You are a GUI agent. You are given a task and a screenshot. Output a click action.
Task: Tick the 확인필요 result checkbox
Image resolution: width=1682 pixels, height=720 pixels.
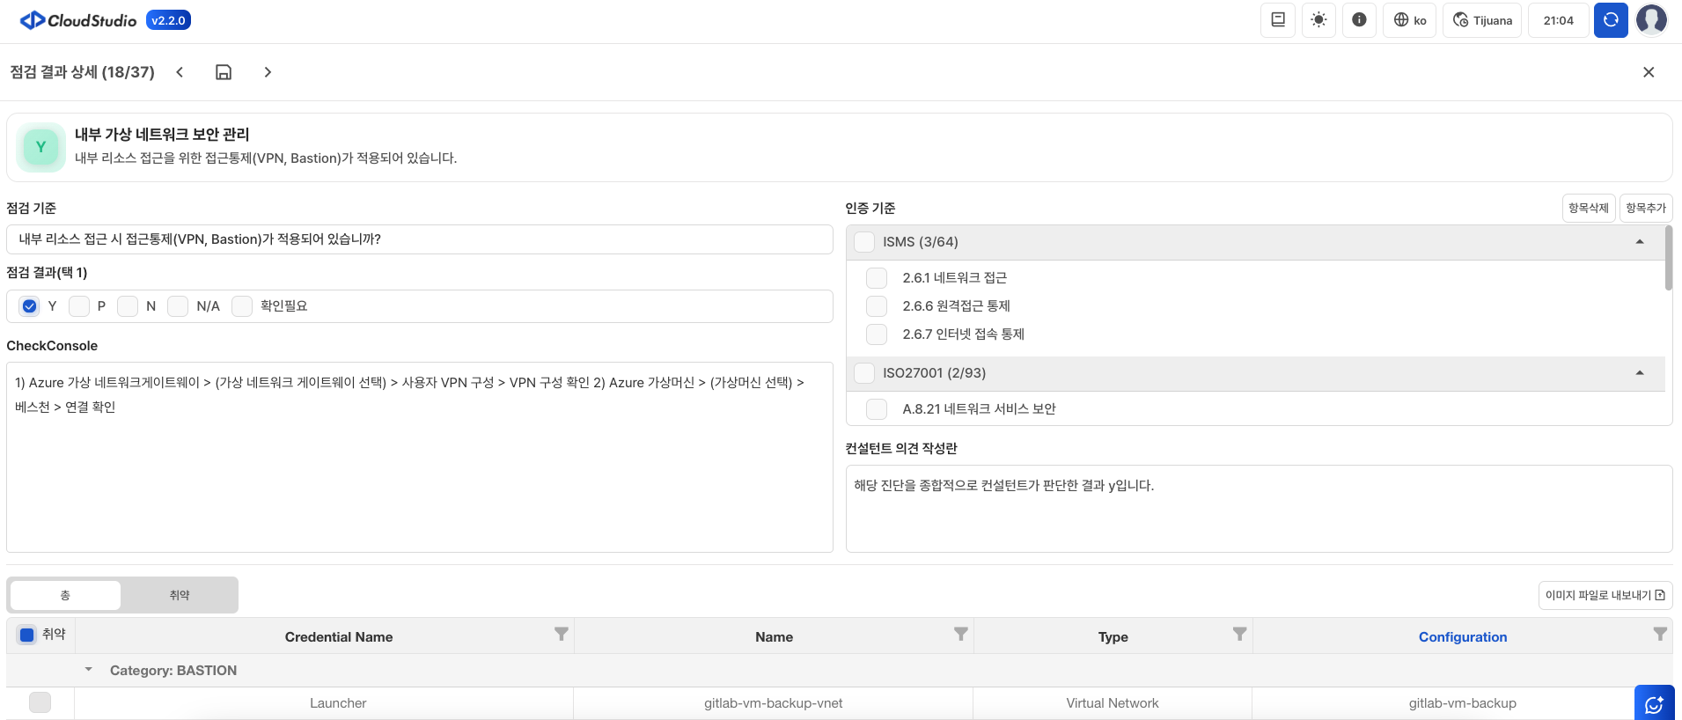click(x=242, y=306)
